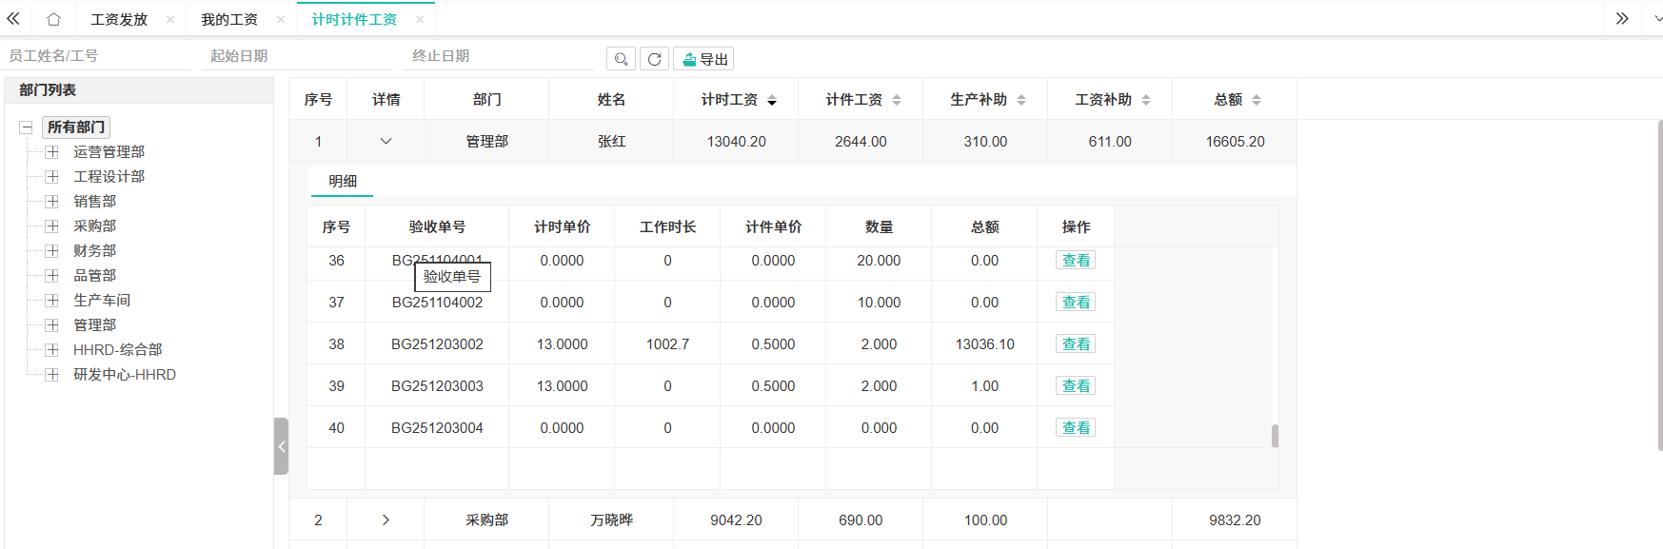Close the 工资发放 tab

click(170, 19)
